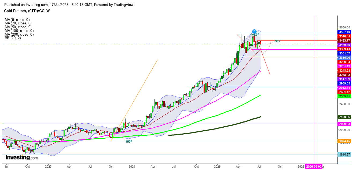This screenshot has height=170, width=353.
Task: Click the 3600.00 axis scale value
Action: (x=345, y=27)
